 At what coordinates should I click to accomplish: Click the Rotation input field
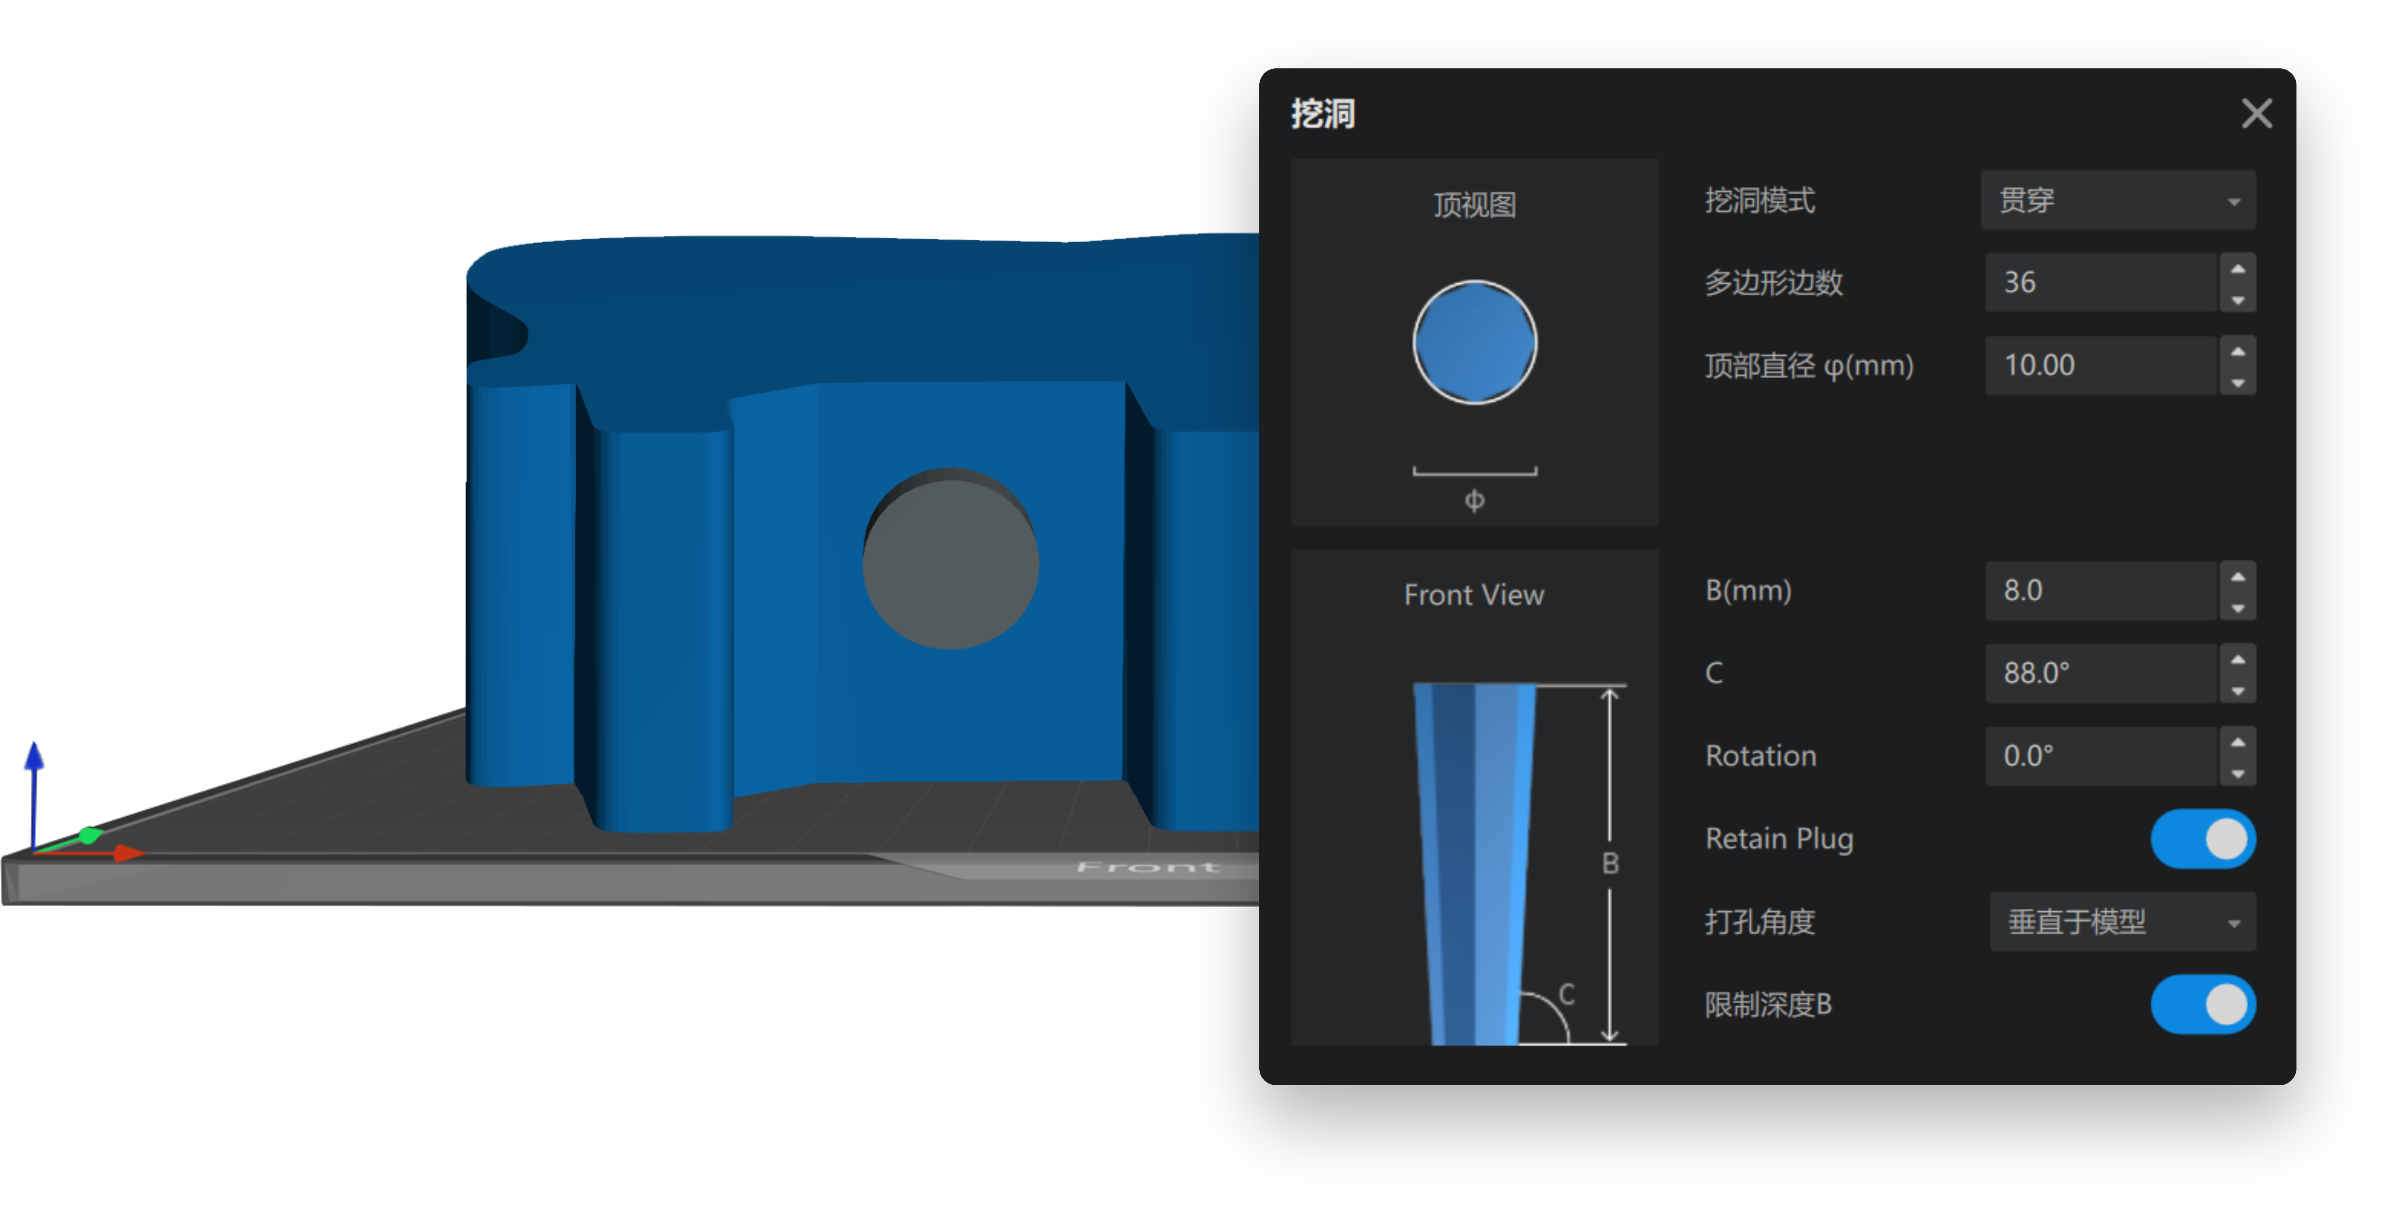tap(2101, 756)
